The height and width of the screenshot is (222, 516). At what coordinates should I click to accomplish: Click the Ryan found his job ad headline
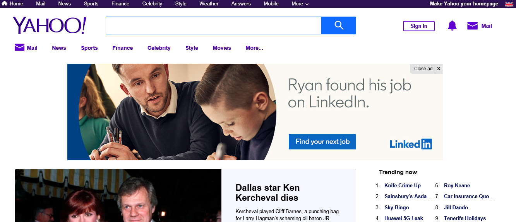350,93
